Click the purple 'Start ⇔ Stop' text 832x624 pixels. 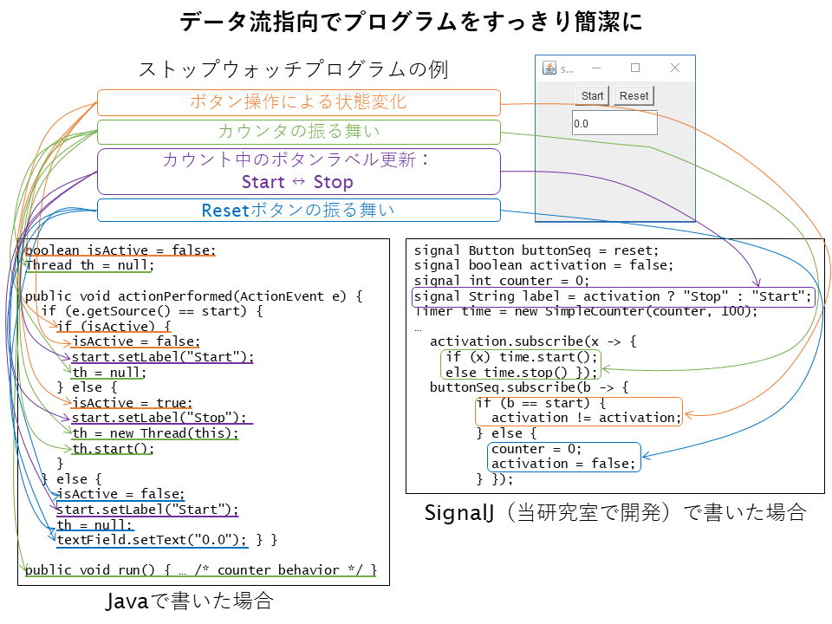297,182
